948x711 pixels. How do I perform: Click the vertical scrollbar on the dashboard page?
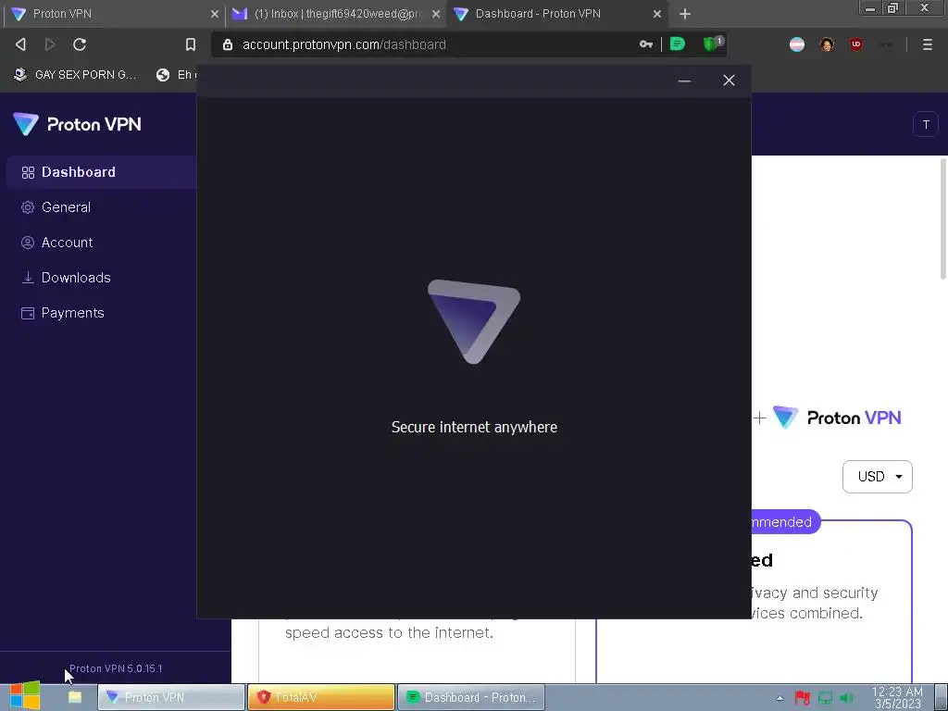943,218
